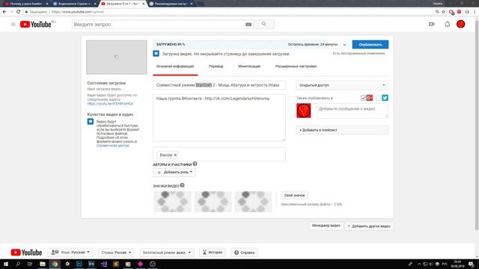Open File Explorer from the taskbar
This screenshot has height=269, width=479.
[x=43, y=264]
